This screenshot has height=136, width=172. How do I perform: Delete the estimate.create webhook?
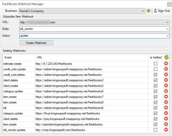click(166, 63)
